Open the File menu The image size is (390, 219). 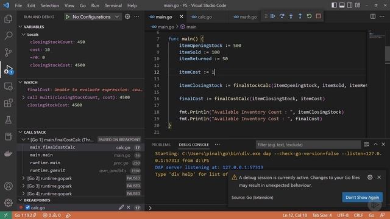[x=18, y=5]
